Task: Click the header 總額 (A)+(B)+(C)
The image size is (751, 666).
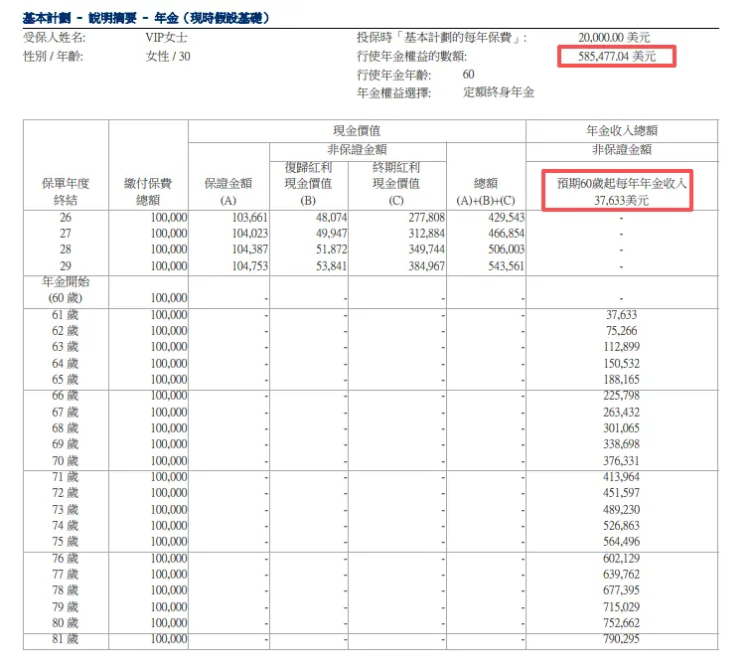Action: click(x=486, y=192)
